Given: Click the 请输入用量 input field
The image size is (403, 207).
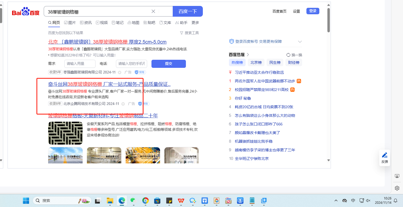Looking at the screenshot, I should pos(80,64).
